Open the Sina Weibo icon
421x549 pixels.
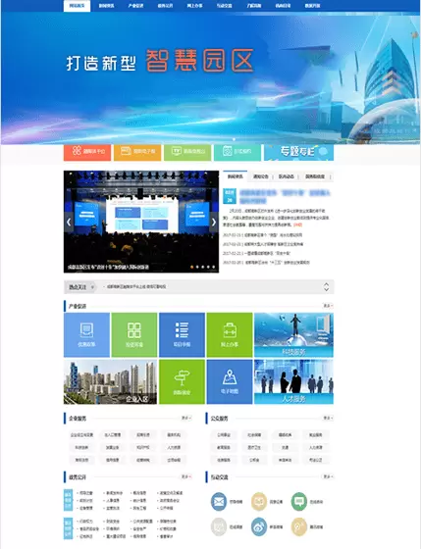[259, 526]
